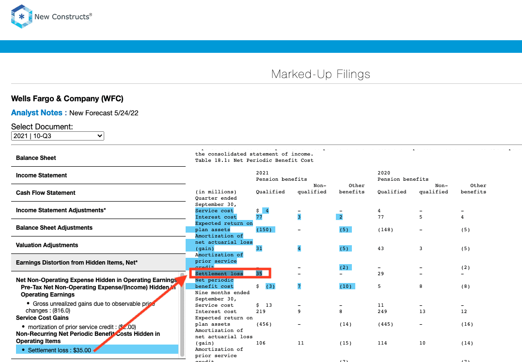Image resolution: width=522 pixels, height=362 pixels.
Task: Open the Valuation Adjustments section
Action: (x=98, y=245)
